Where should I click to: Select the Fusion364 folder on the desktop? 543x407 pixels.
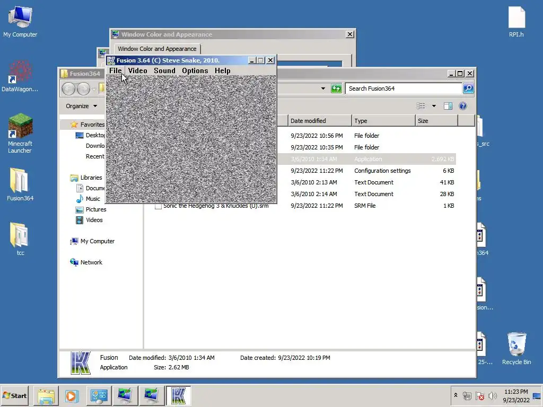point(20,184)
